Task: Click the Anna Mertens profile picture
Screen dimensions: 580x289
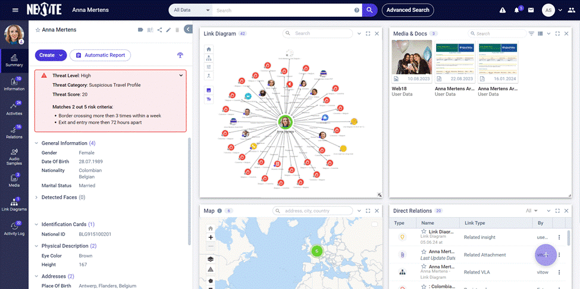Action: click(x=14, y=34)
